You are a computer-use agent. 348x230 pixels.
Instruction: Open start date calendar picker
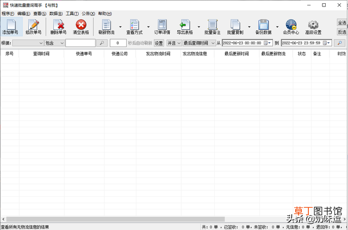click(x=267, y=43)
